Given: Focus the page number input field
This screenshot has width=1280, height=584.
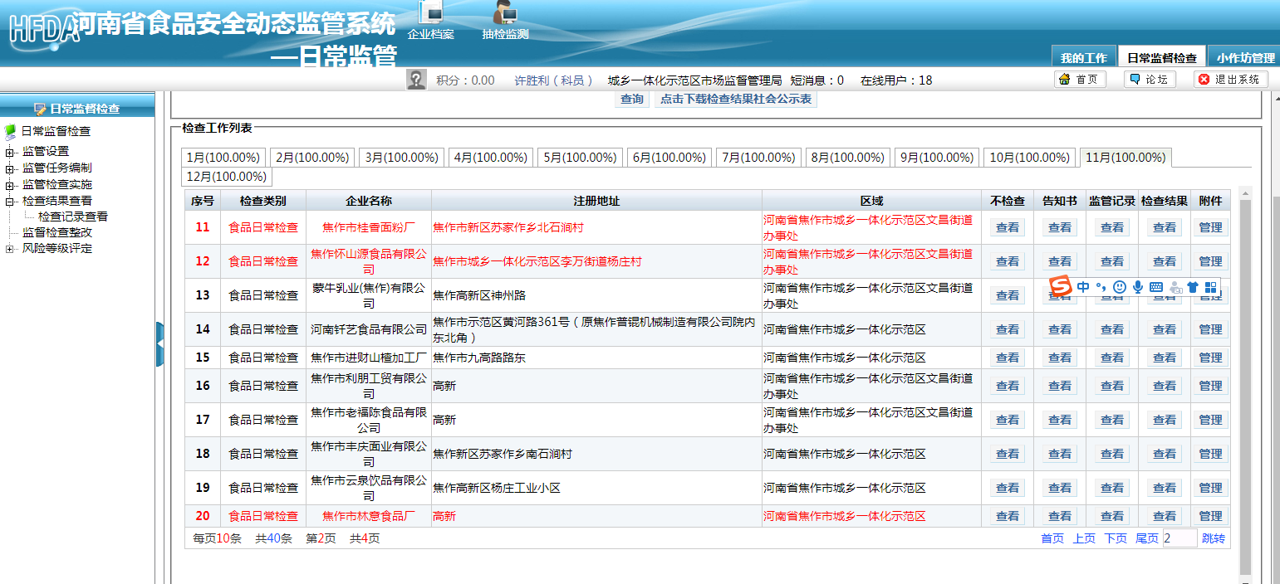Looking at the screenshot, I should [1180, 538].
